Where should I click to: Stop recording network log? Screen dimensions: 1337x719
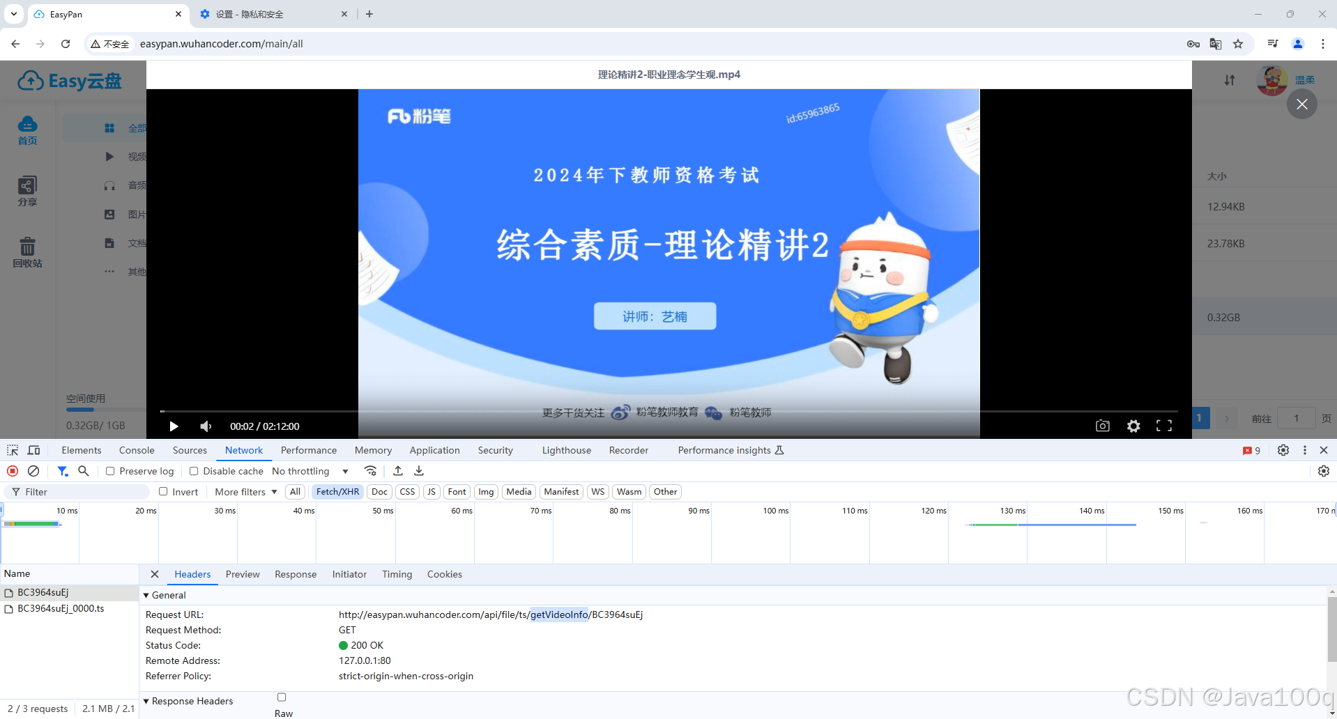click(13, 471)
